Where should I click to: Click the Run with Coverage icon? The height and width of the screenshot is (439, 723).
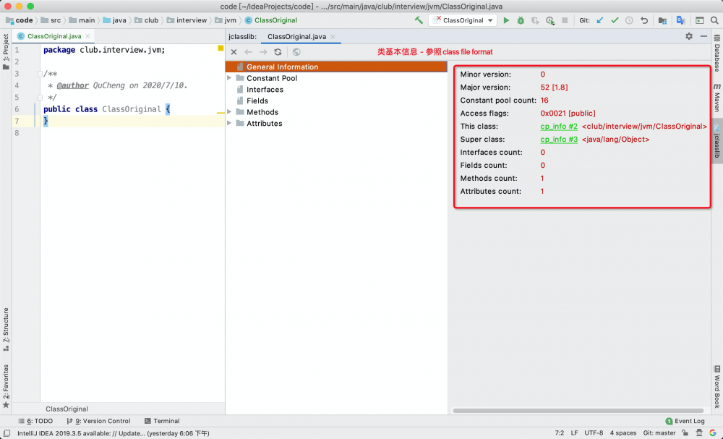535,20
